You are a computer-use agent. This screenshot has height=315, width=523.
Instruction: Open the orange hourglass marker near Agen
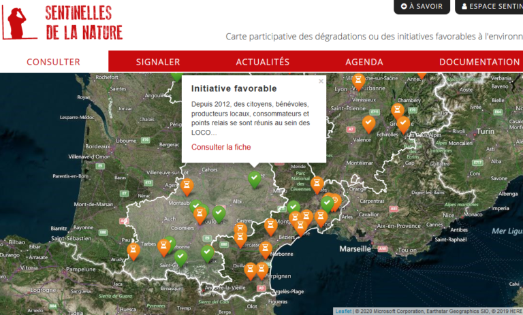187,185
